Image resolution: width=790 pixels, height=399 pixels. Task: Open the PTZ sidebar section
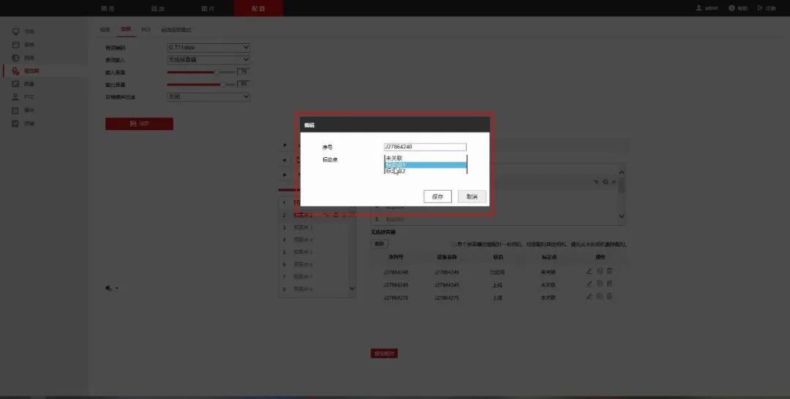(x=16, y=97)
